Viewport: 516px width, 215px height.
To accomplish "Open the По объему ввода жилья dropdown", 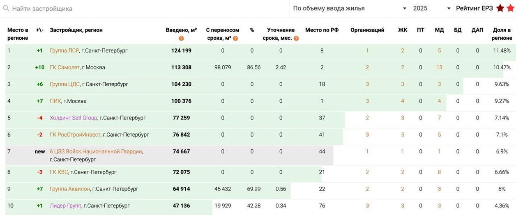I will 349,9.
